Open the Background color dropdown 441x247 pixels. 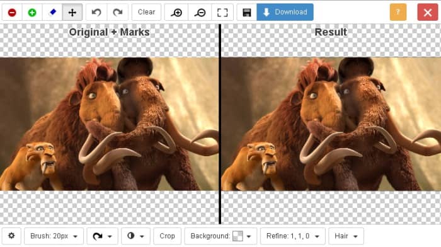220,236
